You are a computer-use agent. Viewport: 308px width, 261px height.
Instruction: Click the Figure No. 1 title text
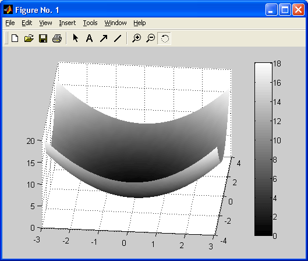37,10
